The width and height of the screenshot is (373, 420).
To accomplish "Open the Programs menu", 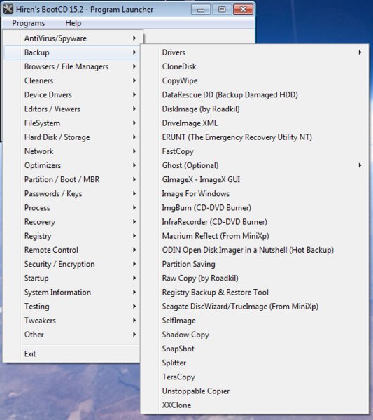I will click(29, 23).
